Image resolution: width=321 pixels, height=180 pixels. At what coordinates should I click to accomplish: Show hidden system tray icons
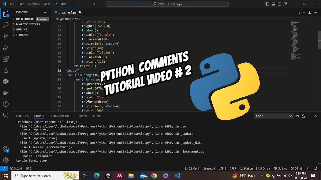coord(262,176)
